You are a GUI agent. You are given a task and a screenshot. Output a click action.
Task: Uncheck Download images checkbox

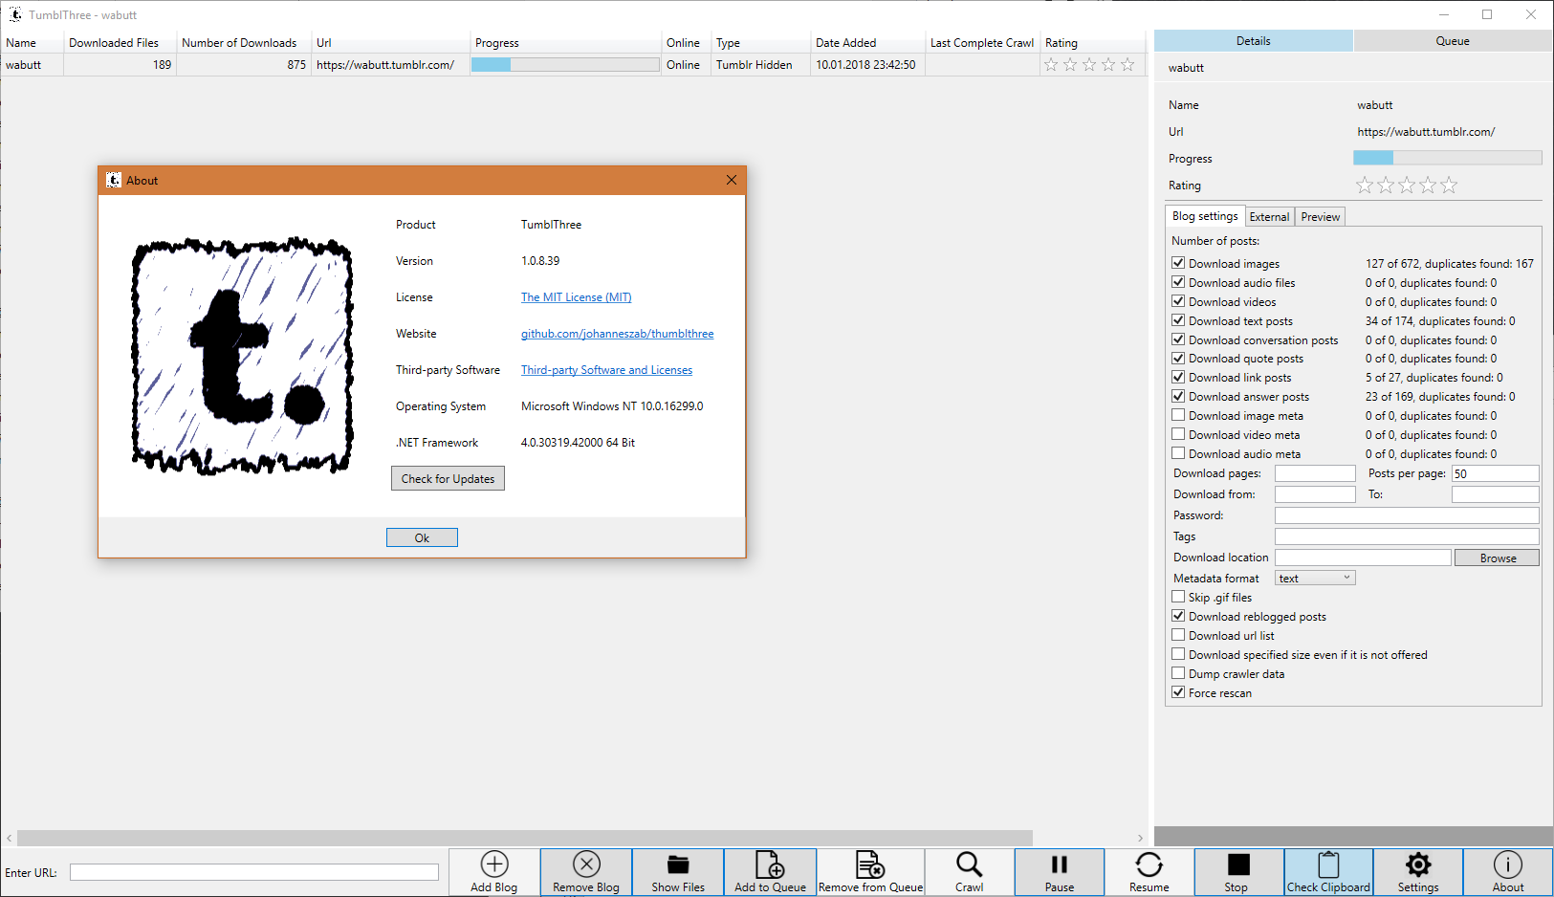[1178, 263]
